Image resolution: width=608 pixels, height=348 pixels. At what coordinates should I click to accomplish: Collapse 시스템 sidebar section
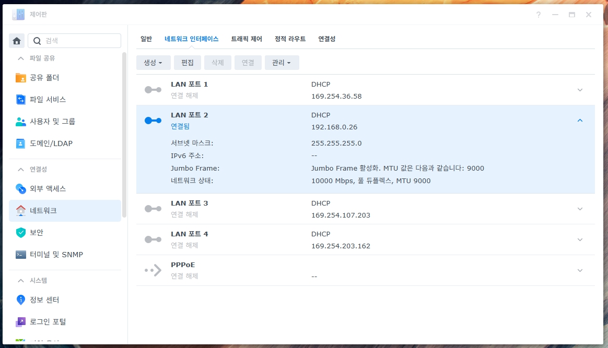click(21, 281)
